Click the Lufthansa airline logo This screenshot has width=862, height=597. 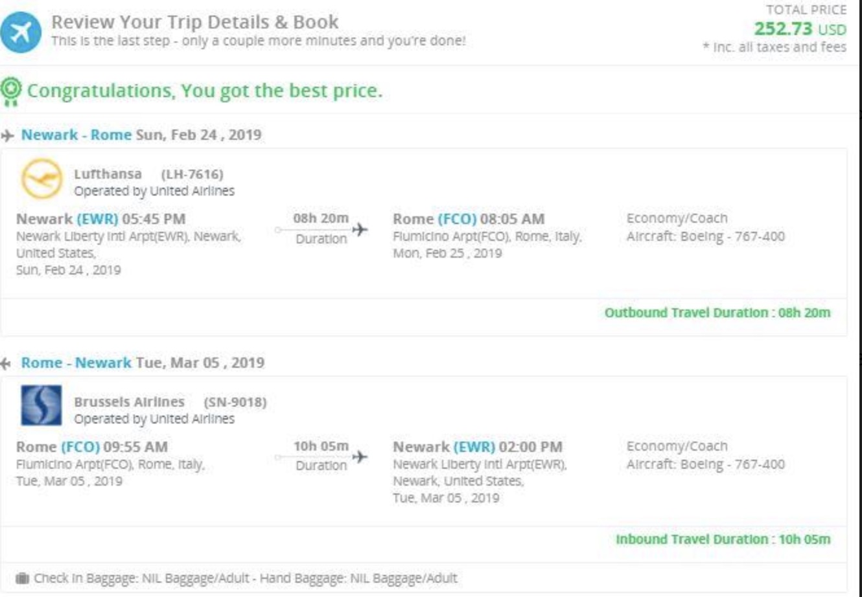[x=41, y=179]
